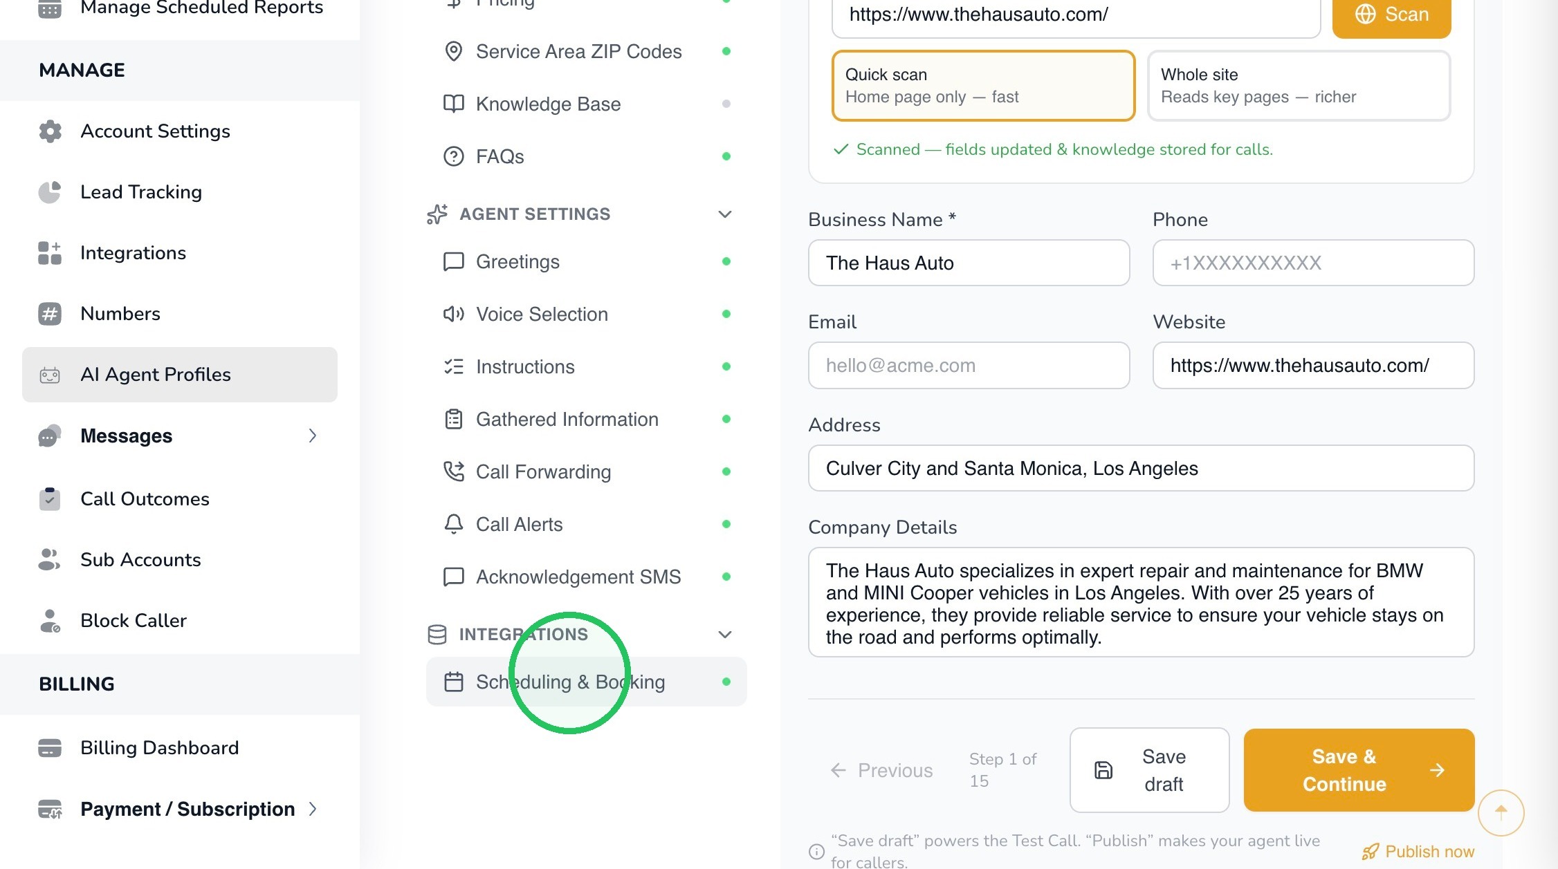
Task: Click the Address input field
Action: click(x=1141, y=468)
